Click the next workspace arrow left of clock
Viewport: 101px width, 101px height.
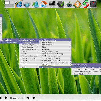pos(7,98)
